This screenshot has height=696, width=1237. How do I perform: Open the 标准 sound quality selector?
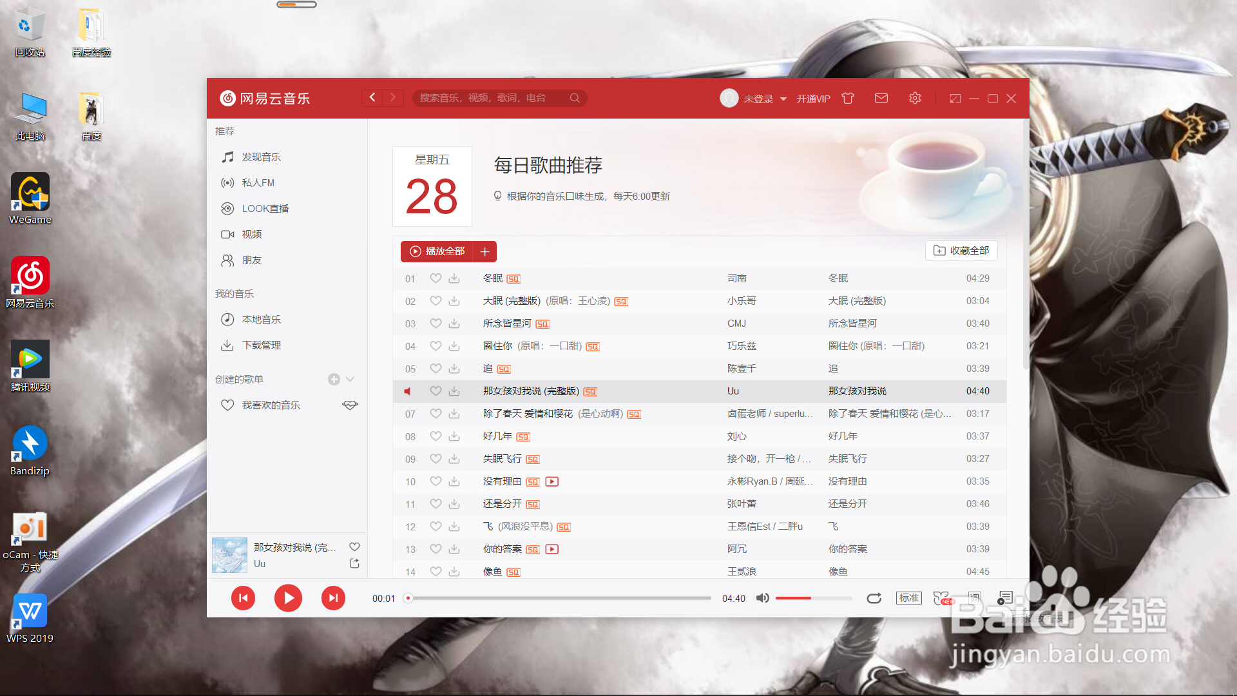pyautogui.click(x=908, y=598)
